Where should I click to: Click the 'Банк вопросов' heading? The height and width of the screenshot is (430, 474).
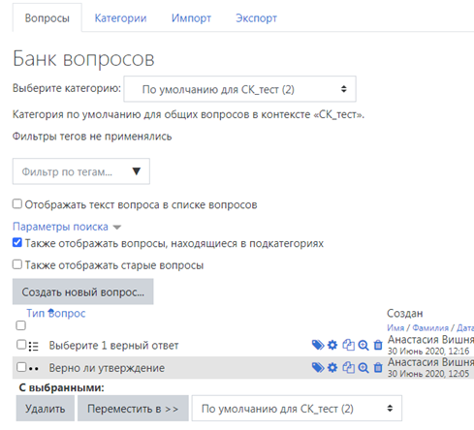(x=83, y=59)
